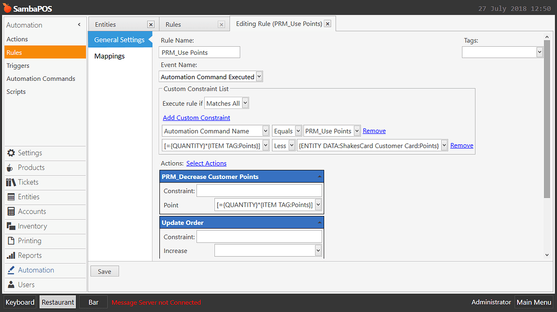Open the Execute rule if Matches All dropdown
This screenshot has width=557, height=312.
point(245,104)
